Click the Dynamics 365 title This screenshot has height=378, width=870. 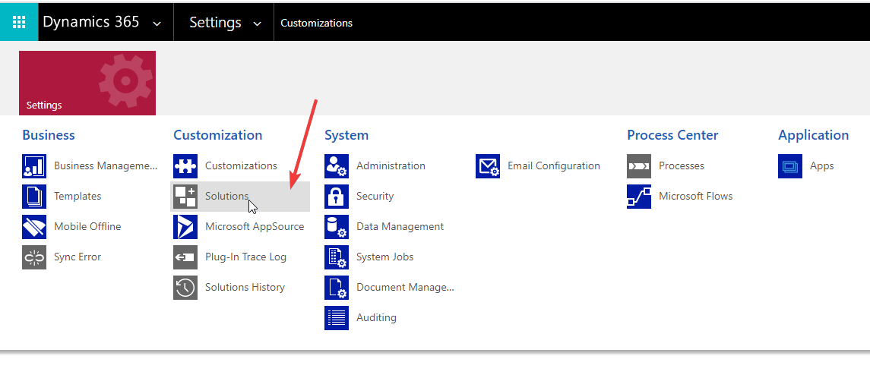coord(91,22)
